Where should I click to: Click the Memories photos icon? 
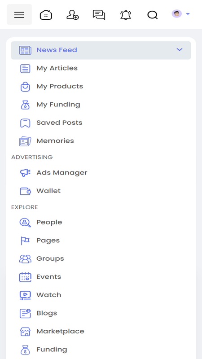tap(25, 141)
